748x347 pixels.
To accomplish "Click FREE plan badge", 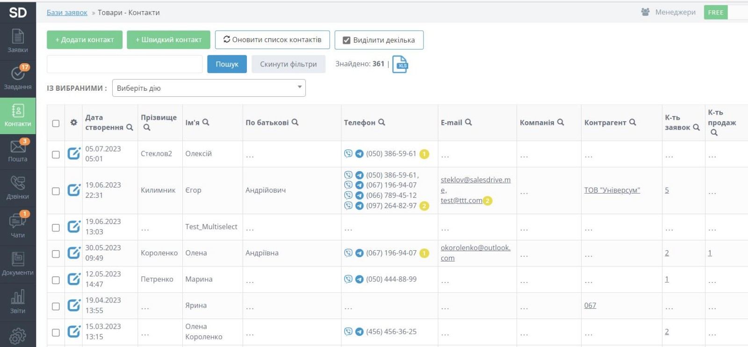I will tap(716, 12).
